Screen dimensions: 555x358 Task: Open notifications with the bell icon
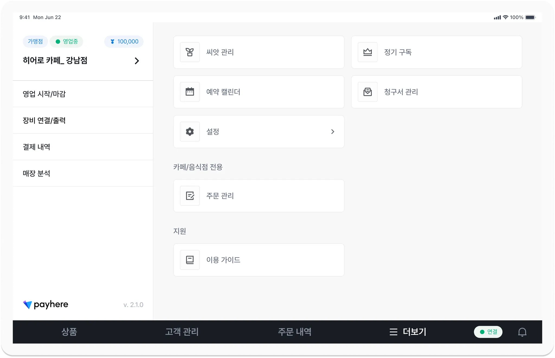point(522,332)
